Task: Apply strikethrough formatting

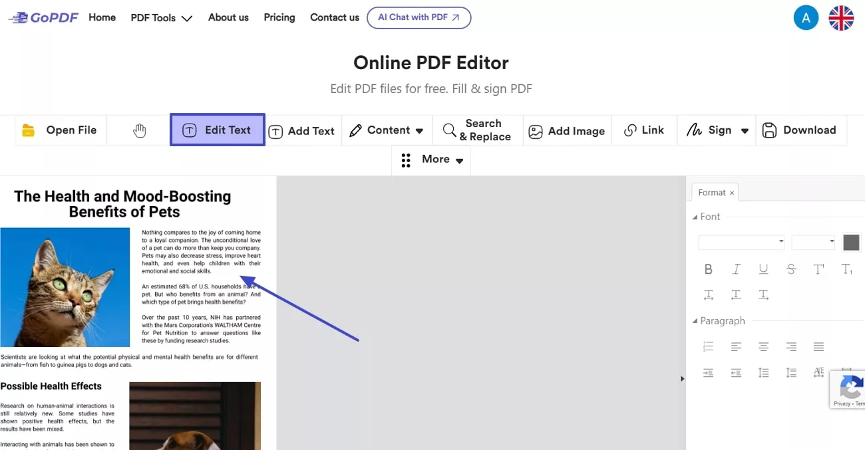Action: point(791,269)
